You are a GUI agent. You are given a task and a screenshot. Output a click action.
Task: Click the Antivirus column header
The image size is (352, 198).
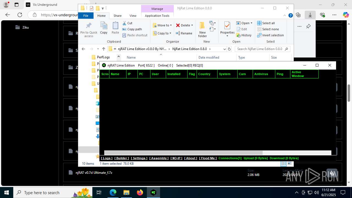(x=264, y=74)
